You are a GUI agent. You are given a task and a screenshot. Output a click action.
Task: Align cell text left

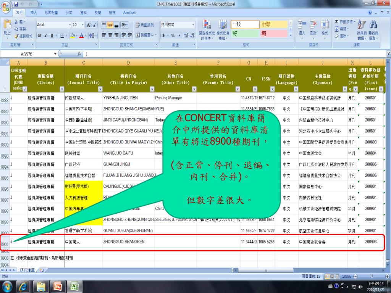click(x=104, y=35)
